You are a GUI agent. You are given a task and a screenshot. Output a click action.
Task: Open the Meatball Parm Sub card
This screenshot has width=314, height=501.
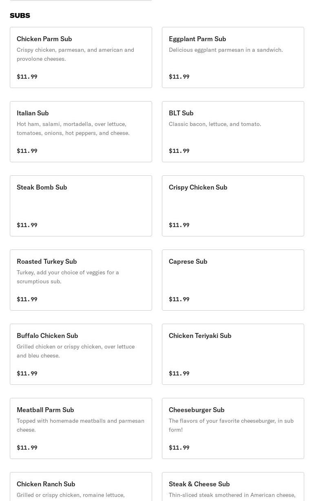[81, 428]
